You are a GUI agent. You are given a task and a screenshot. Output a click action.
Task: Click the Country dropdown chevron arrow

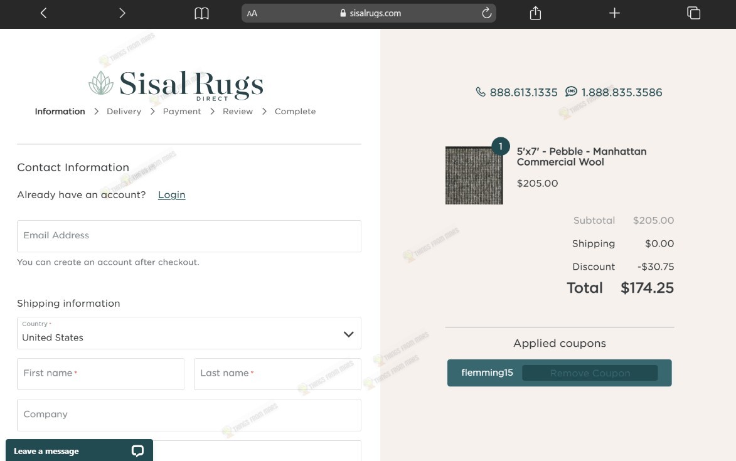point(348,334)
